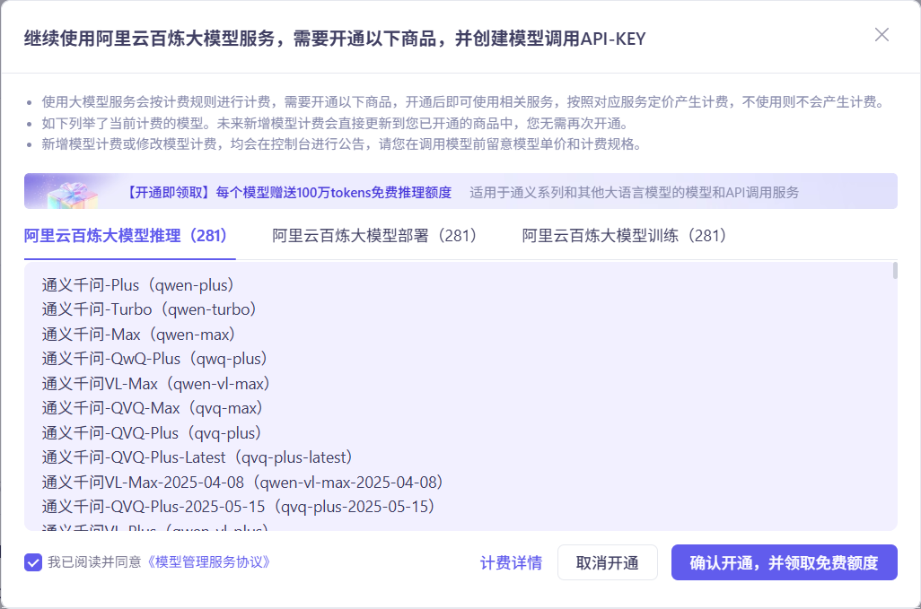Viewport: 921px width, 609px height.
Task: Click the 【开通即领取】 promotion banner text
Action: (288, 193)
